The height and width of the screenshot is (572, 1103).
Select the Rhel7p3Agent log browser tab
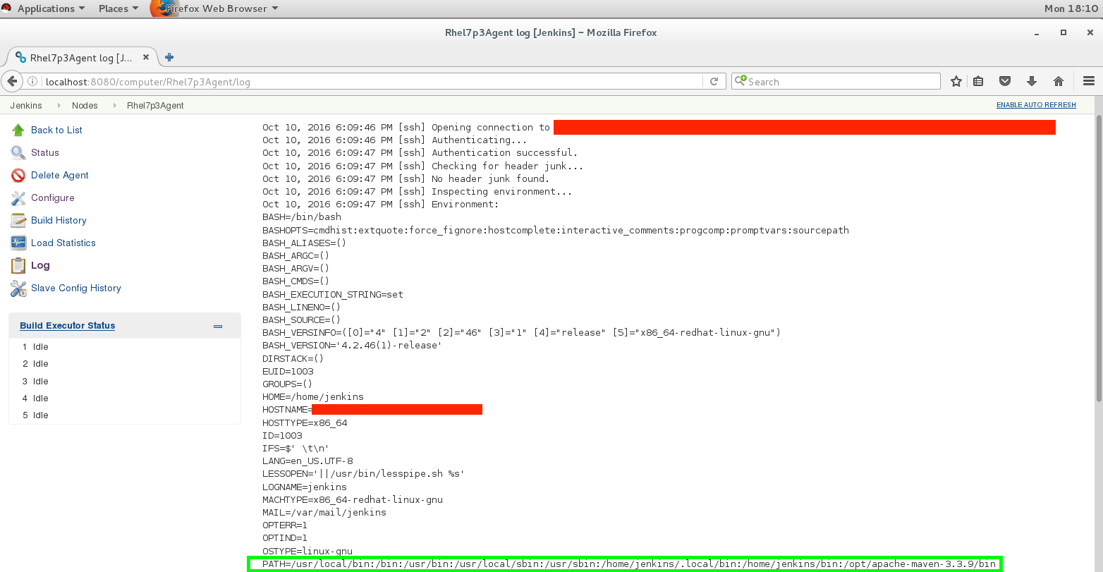click(81, 58)
